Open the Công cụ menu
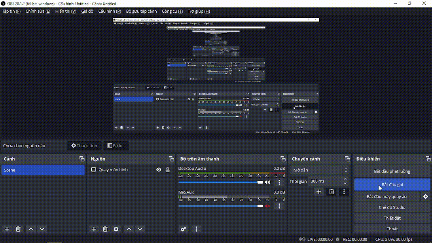432x243 pixels. click(172, 11)
